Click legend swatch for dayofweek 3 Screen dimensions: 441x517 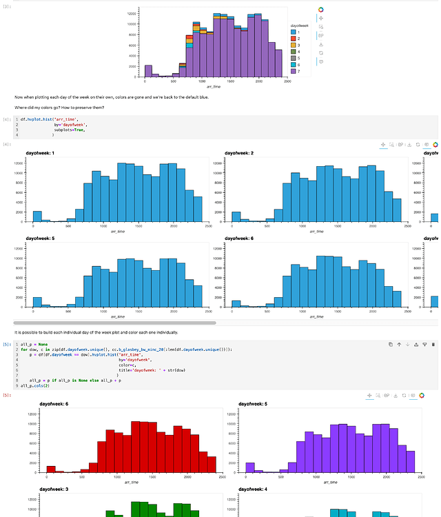293,45
